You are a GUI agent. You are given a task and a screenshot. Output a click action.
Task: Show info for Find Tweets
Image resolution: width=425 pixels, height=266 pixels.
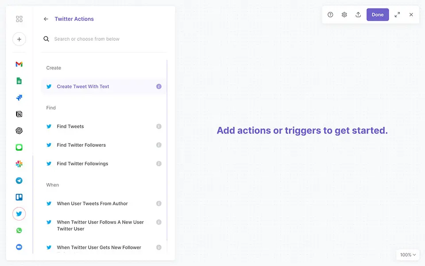coord(159,126)
